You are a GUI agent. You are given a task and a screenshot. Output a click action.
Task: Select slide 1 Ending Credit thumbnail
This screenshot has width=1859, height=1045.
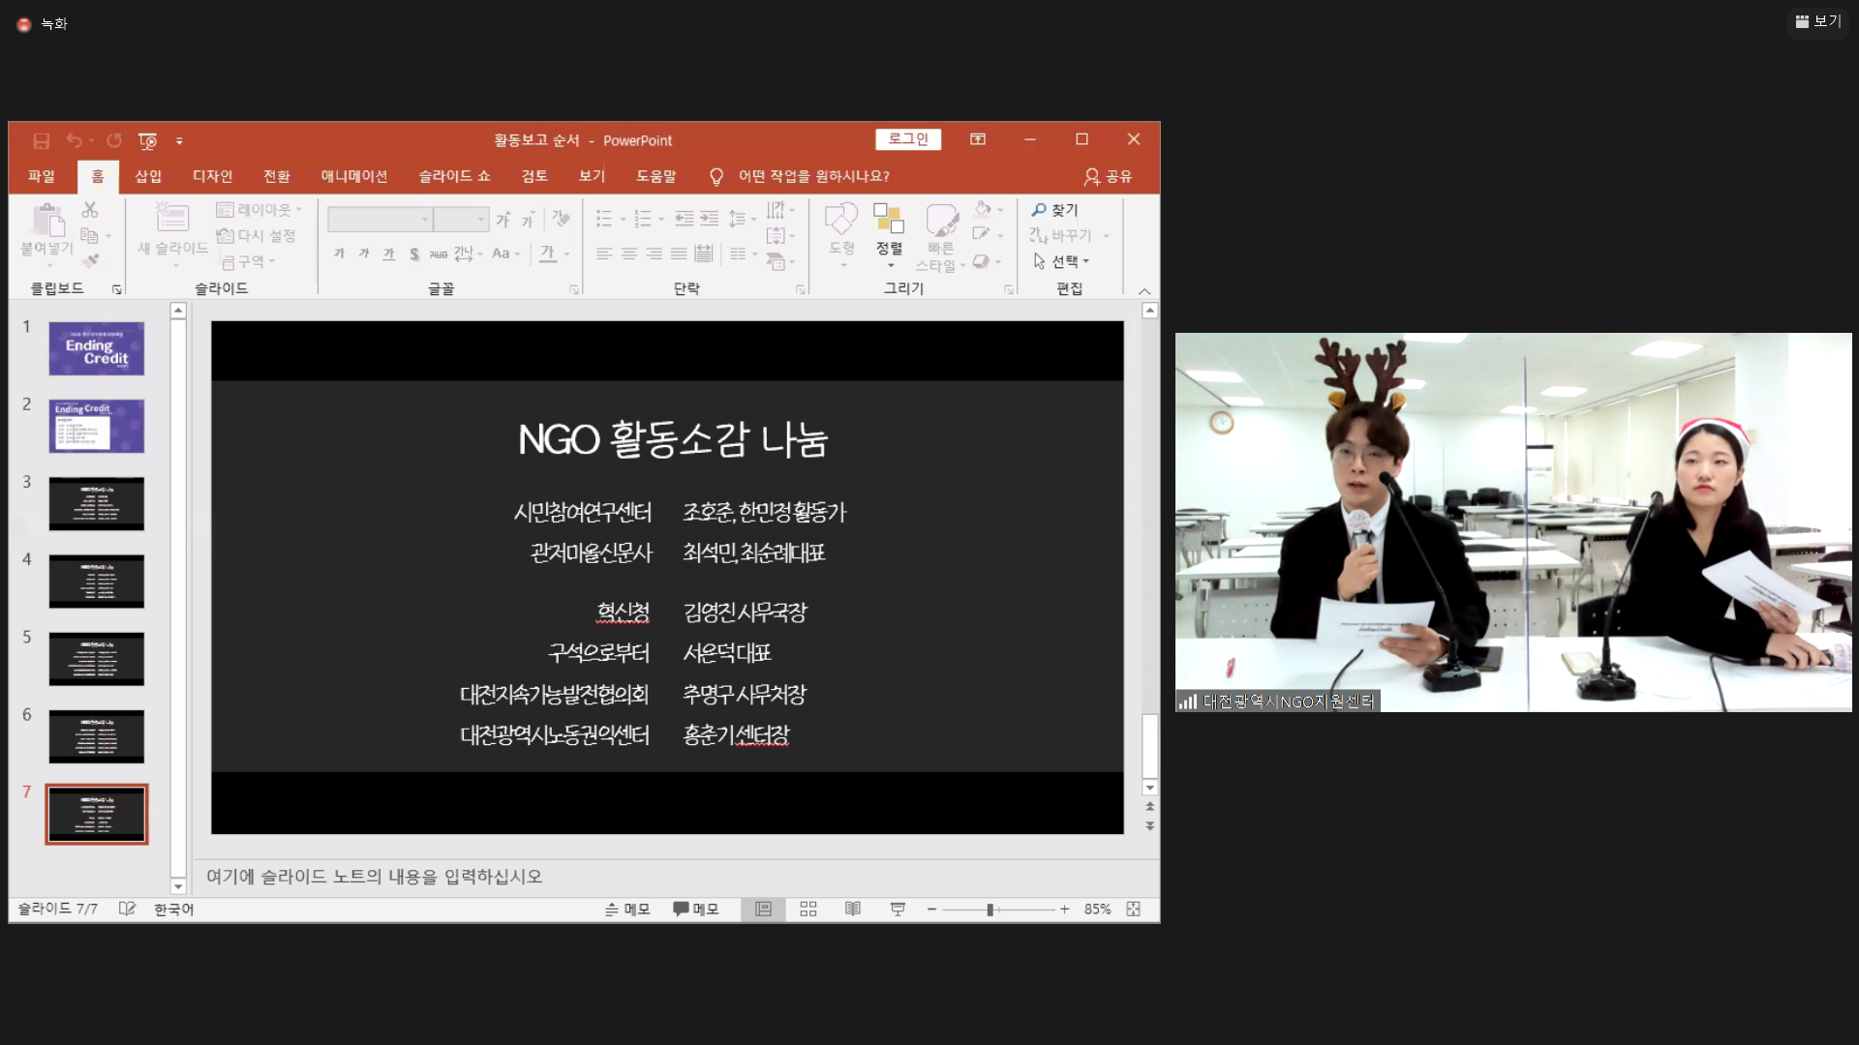point(97,348)
